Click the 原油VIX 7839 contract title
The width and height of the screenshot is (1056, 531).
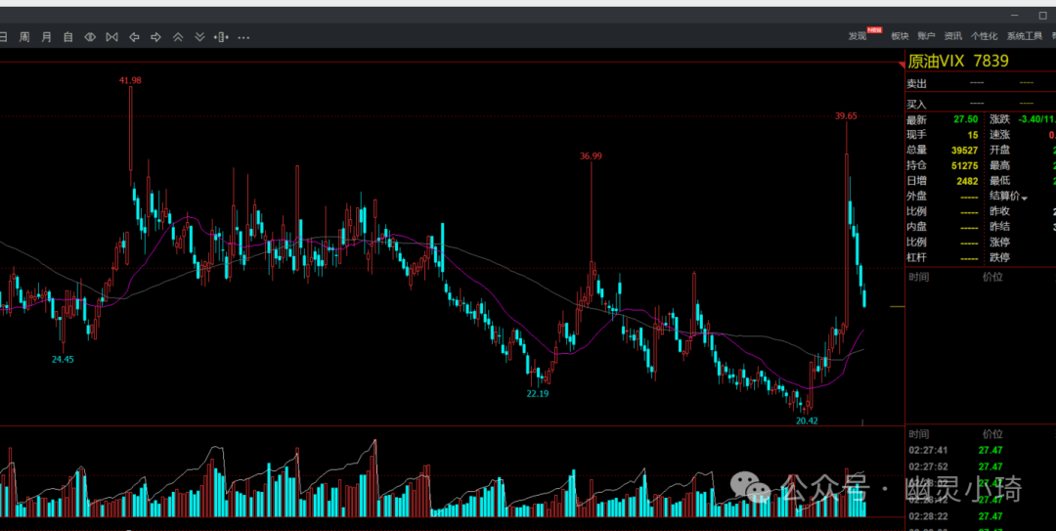(958, 61)
